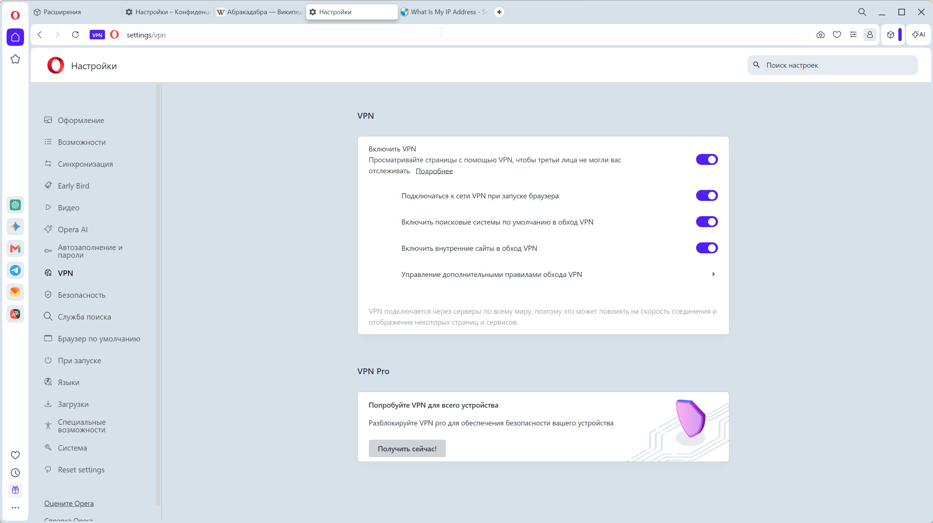Open the tab search magnifier

(x=862, y=12)
